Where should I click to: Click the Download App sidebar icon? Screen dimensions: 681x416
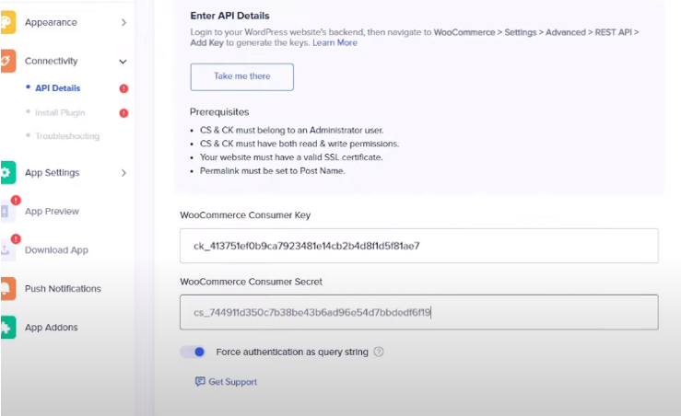(x=6, y=249)
